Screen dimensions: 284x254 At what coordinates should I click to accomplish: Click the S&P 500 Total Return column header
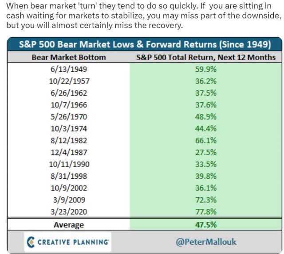(205, 58)
